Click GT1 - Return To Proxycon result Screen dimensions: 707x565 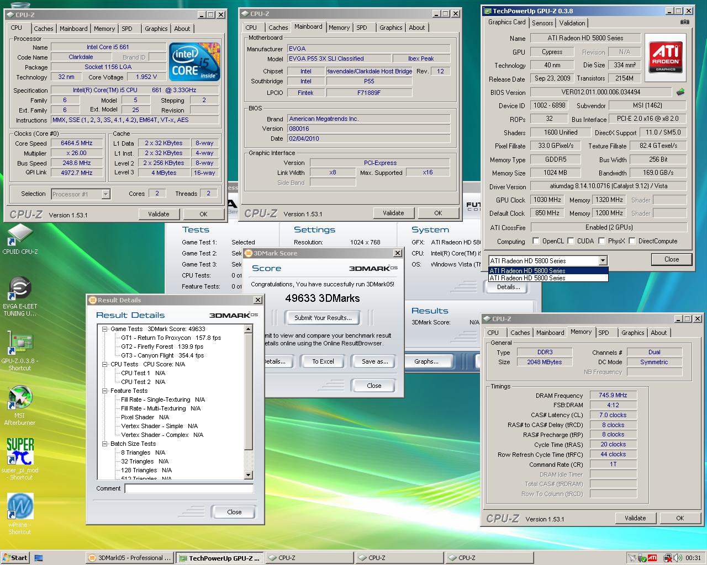171,338
